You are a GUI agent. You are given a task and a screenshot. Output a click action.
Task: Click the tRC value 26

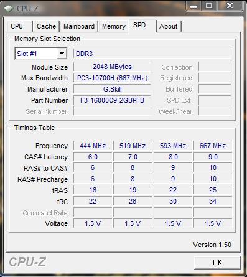click(x=133, y=201)
